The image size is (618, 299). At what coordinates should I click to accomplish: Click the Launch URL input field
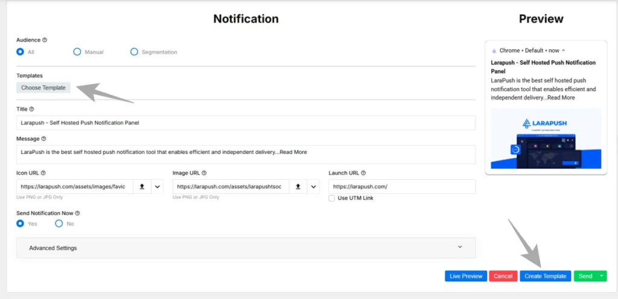[x=402, y=186]
